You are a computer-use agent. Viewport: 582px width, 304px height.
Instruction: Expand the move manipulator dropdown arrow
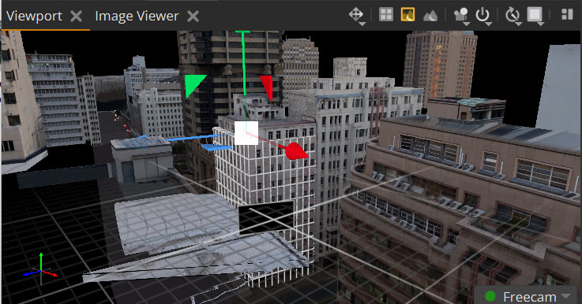tap(362, 24)
